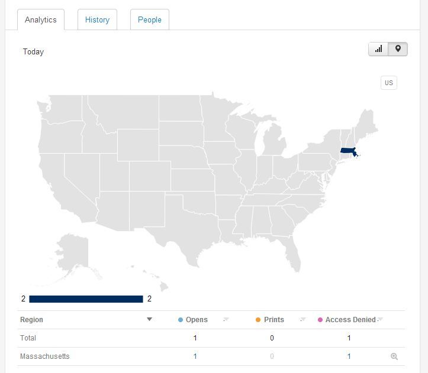This screenshot has width=428, height=373.
Task: Click the magnifier icon in Massachusetts row
Action: [394, 356]
